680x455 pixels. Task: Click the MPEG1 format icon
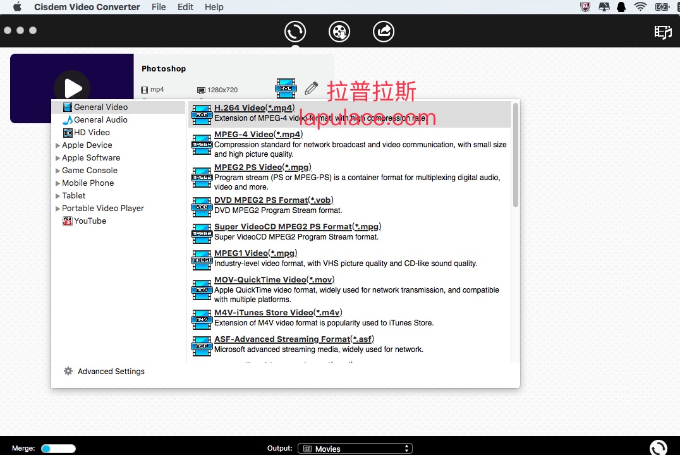click(202, 260)
